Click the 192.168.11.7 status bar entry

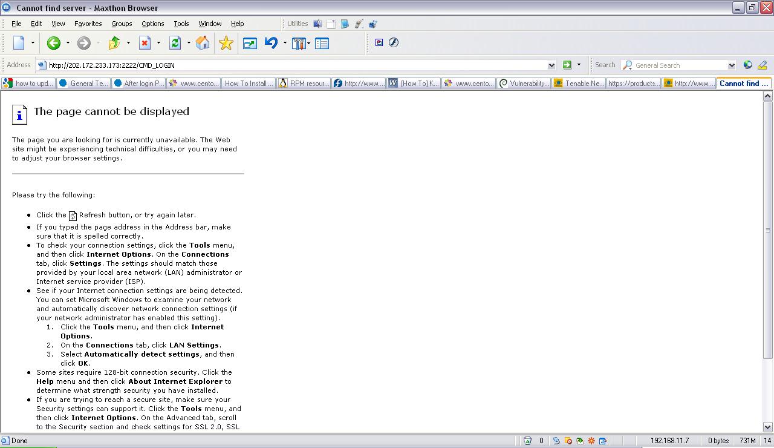coord(669,441)
